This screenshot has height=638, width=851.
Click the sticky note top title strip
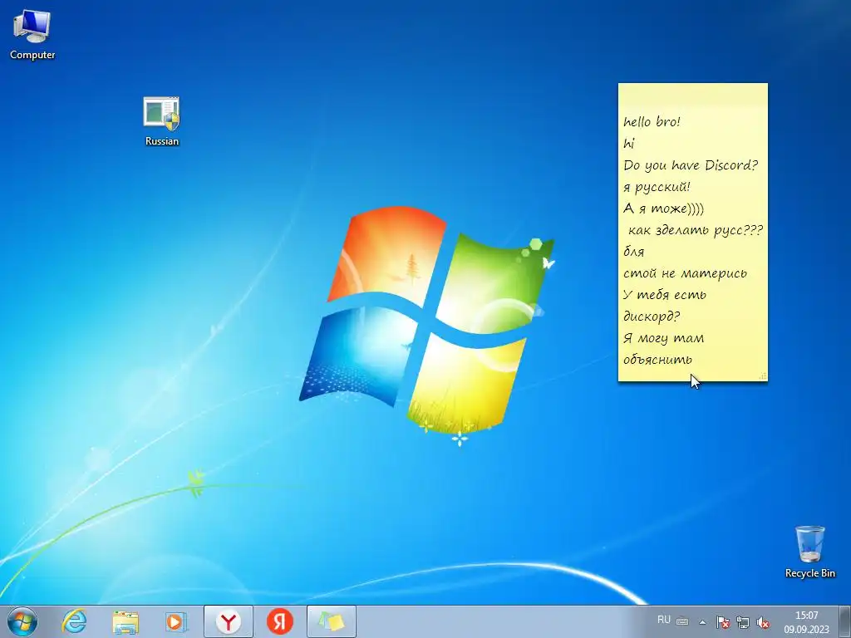(692, 93)
